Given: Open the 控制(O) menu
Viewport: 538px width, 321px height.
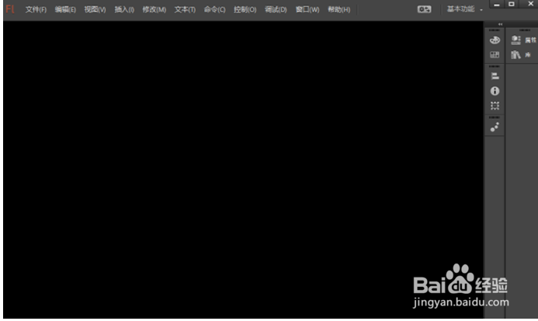Looking at the screenshot, I should (x=245, y=9).
